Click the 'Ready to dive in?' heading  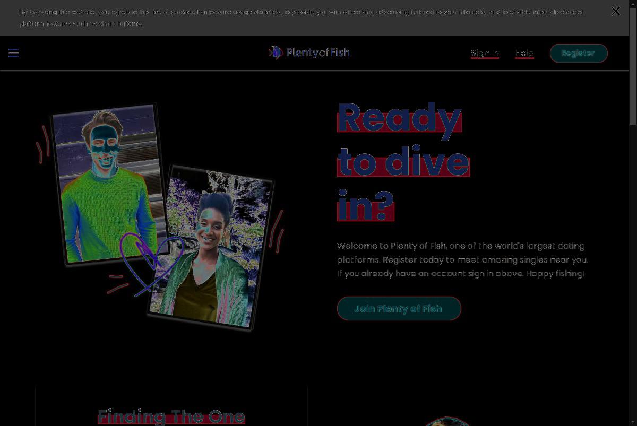pyautogui.click(x=403, y=161)
